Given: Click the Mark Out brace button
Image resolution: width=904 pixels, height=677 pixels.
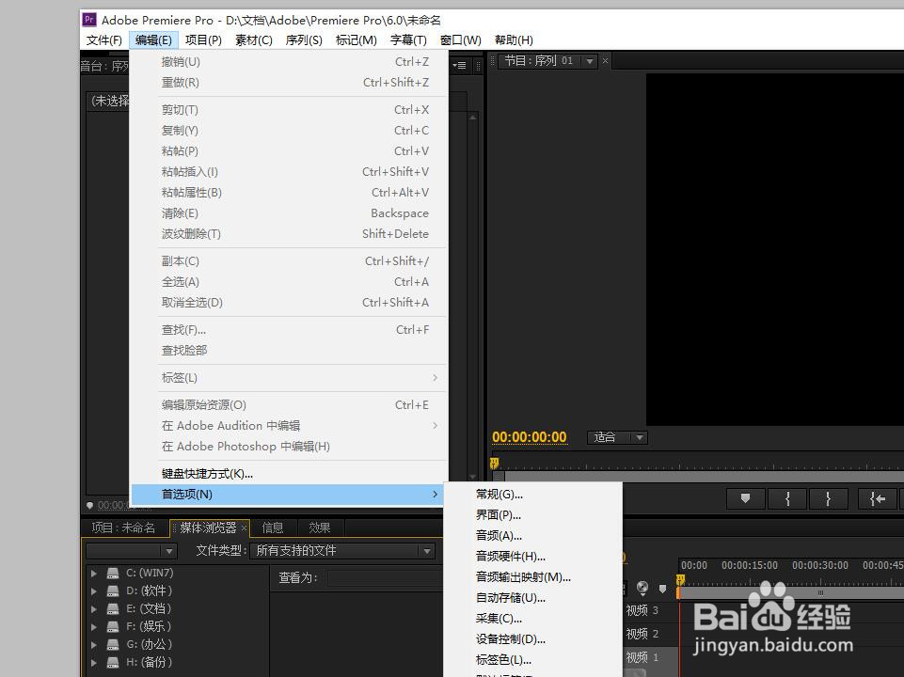Looking at the screenshot, I should (829, 498).
